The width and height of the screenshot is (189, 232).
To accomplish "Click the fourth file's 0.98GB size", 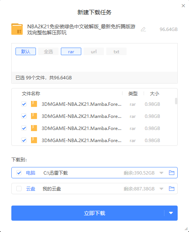I will point(152,141).
